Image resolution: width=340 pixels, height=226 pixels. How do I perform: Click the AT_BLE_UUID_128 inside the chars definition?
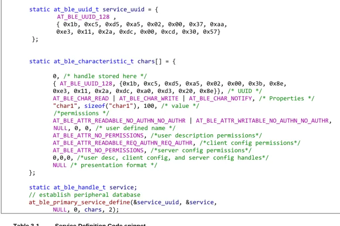pyautogui.click(x=86, y=84)
